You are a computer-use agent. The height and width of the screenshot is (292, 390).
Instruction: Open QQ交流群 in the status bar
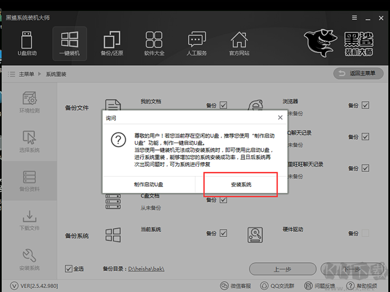pos(277,286)
